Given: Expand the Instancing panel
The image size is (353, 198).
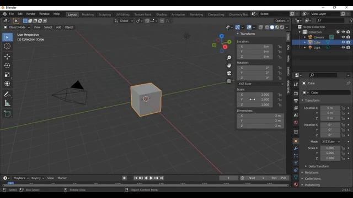Looking at the screenshot, I should click(x=312, y=185).
